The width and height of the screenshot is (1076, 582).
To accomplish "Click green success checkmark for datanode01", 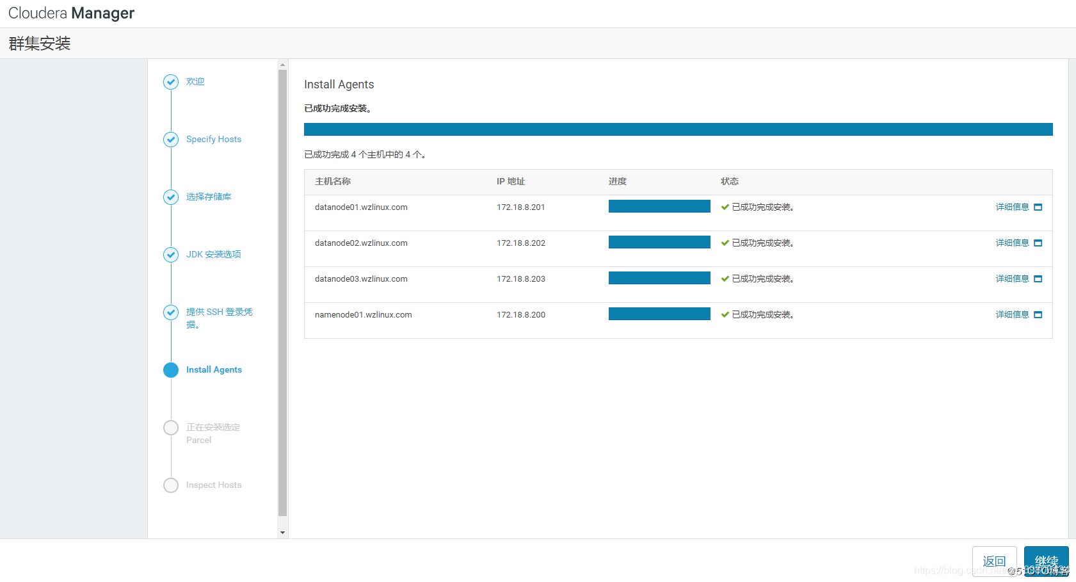I will pyautogui.click(x=725, y=207).
